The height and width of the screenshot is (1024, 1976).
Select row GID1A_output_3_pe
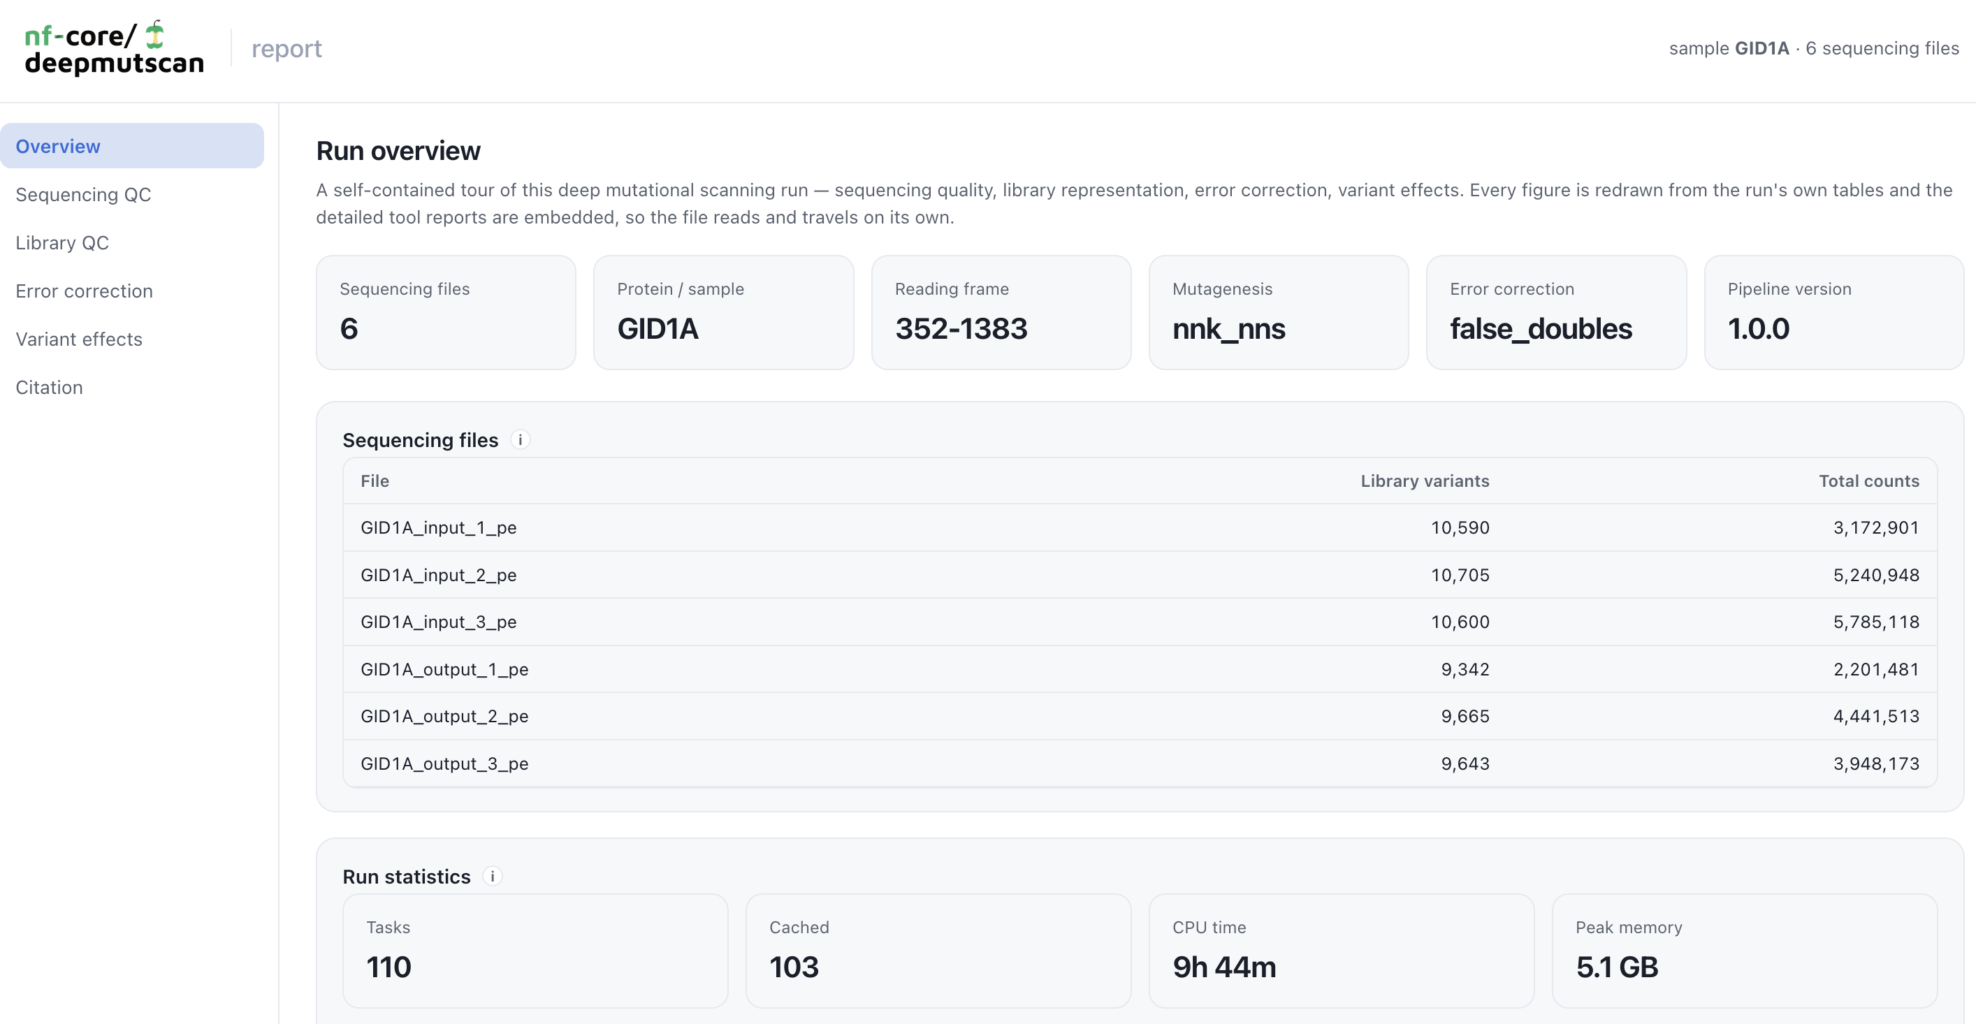[x=1140, y=763]
